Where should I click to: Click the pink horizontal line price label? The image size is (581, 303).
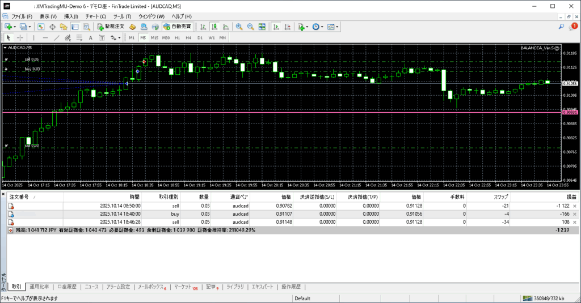[569, 113]
